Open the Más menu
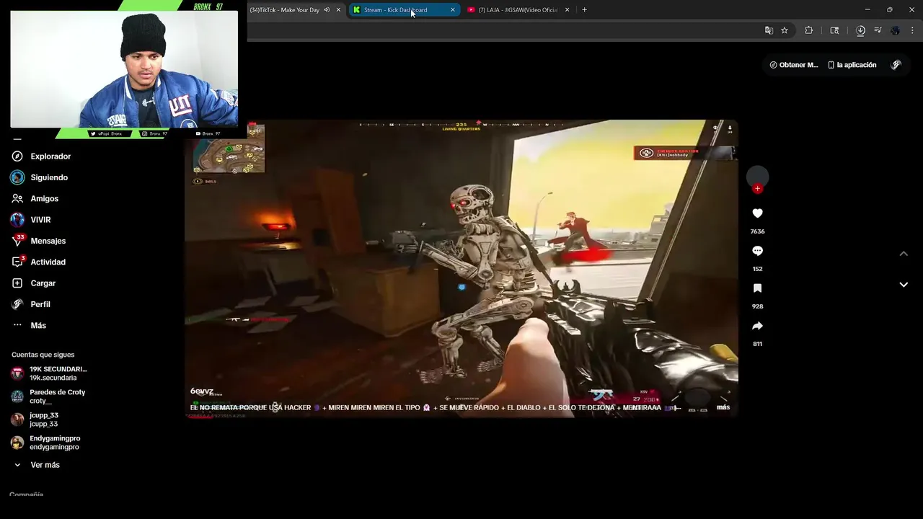 (29, 325)
